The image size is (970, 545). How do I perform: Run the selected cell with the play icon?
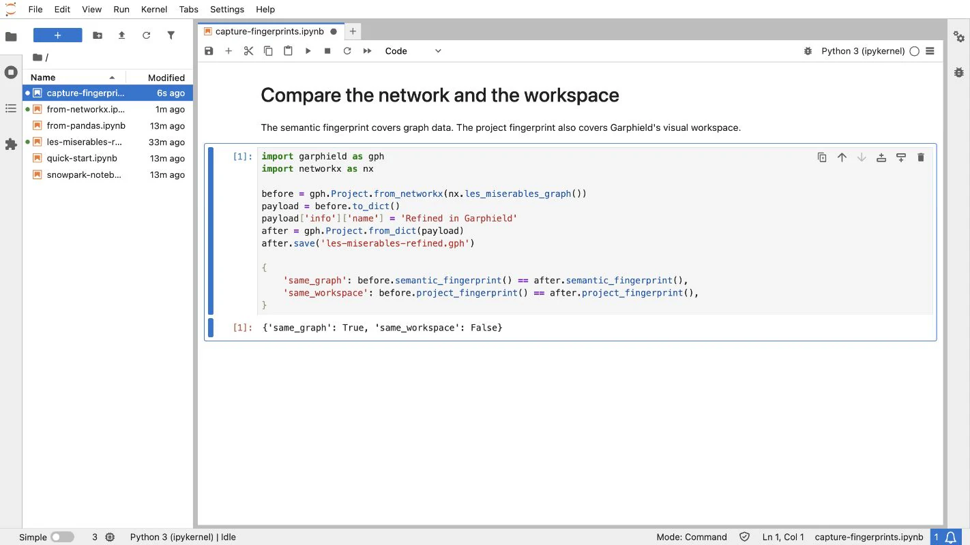click(308, 51)
